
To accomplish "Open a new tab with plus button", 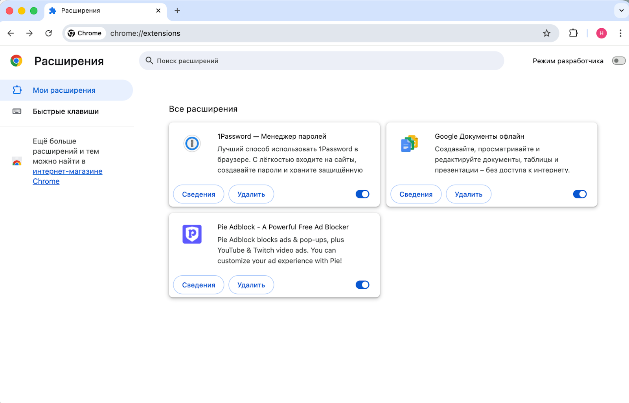I will point(177,11).
